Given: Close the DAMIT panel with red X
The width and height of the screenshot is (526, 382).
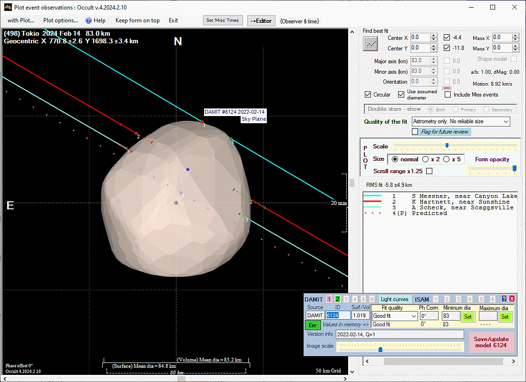Looking at the screenshot, I should (x=512, y=299).
